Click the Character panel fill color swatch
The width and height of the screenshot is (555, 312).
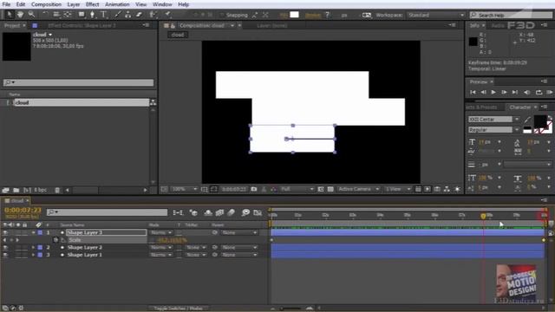tap(540, 121)
